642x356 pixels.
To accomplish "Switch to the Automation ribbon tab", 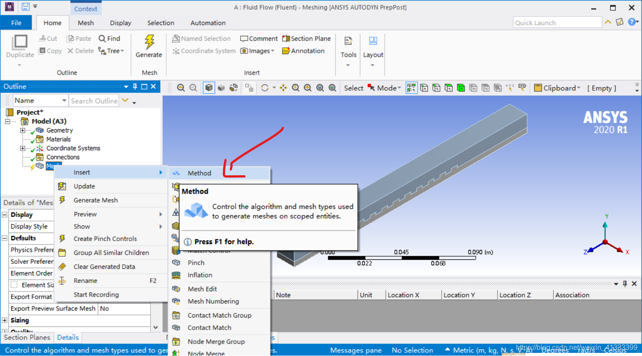I will (208, 23).
